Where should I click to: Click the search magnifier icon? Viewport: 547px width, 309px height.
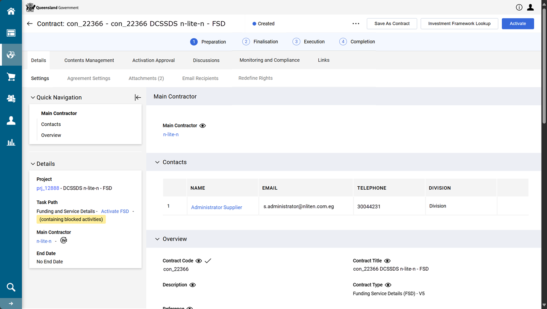click(x=11, y=287)
